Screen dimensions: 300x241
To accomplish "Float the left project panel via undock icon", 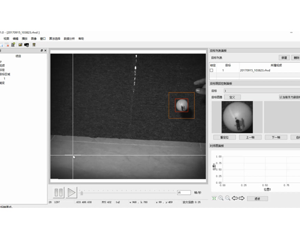I will [41, 50].
